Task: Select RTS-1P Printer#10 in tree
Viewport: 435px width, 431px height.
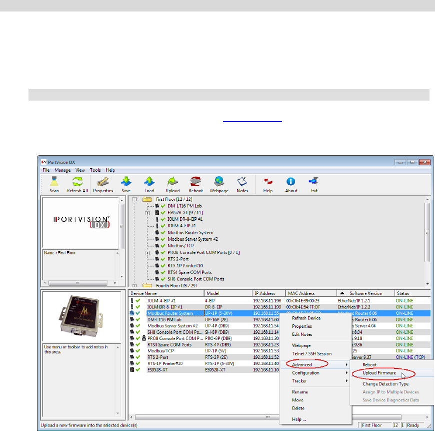Action: point(185,266)
